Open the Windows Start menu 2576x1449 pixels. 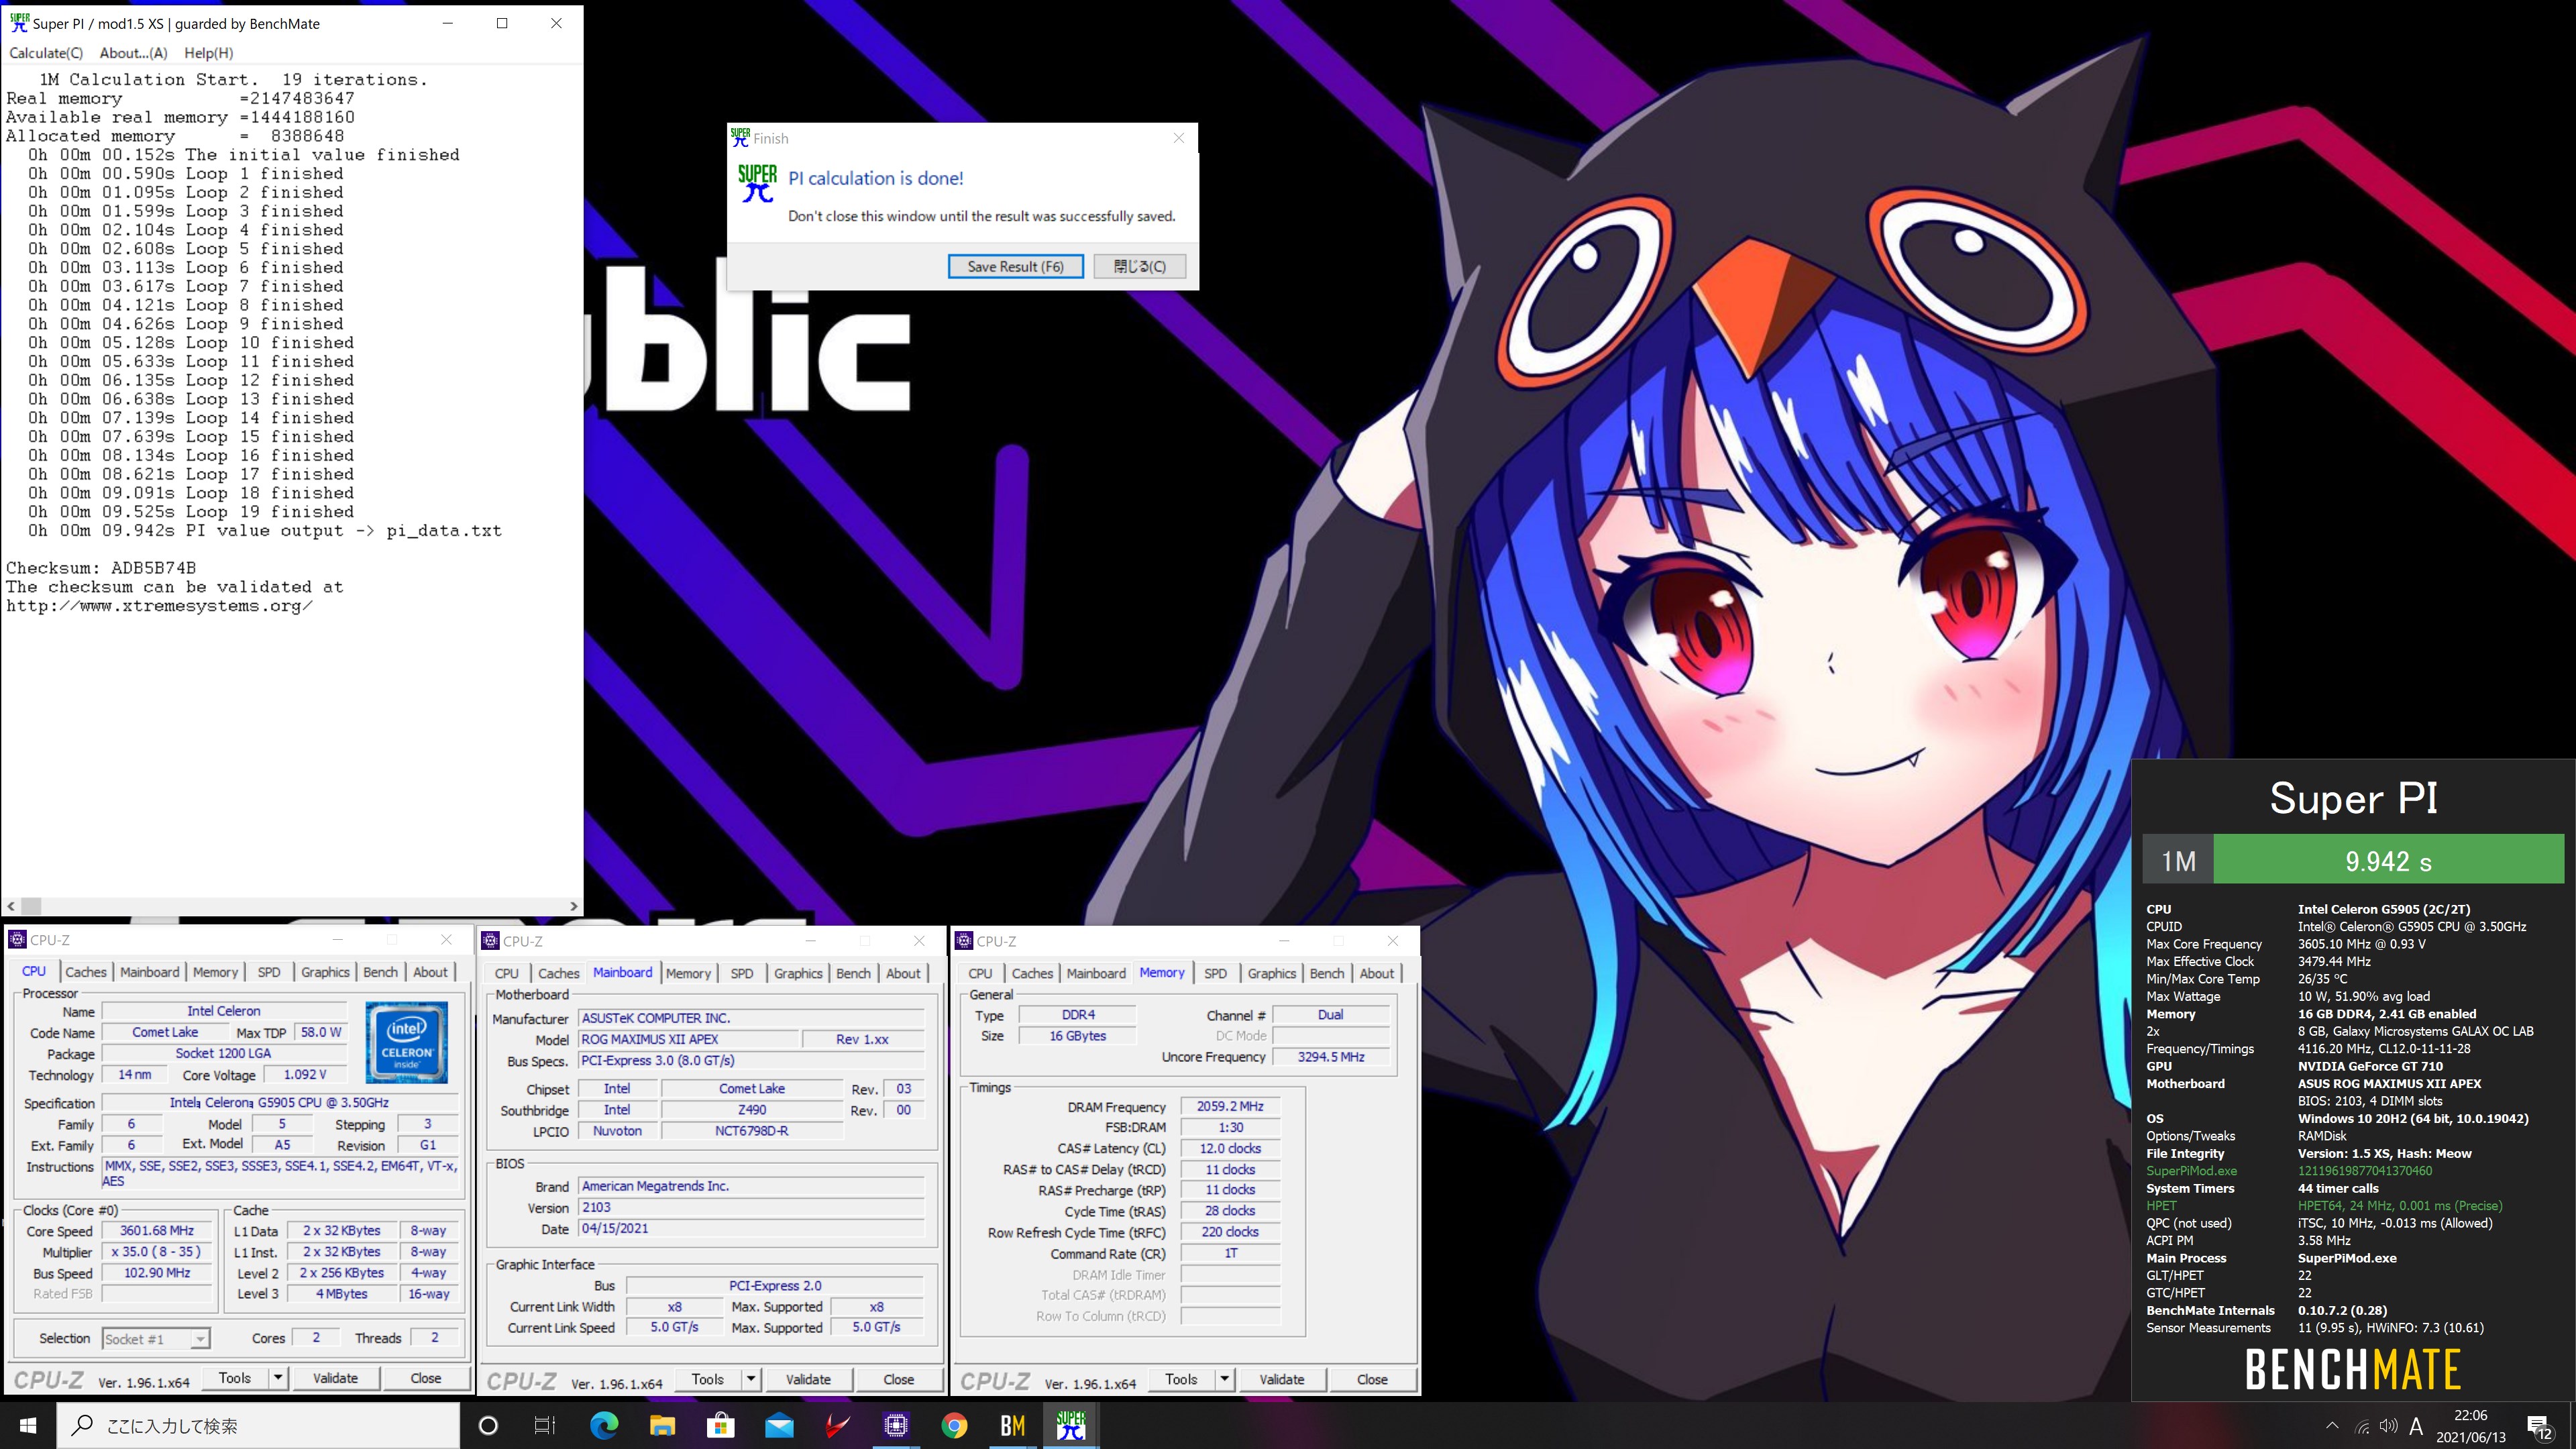28,1425
